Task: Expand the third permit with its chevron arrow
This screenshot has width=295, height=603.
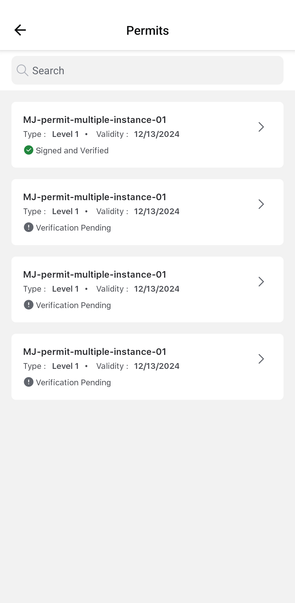Action: point(261,282)
